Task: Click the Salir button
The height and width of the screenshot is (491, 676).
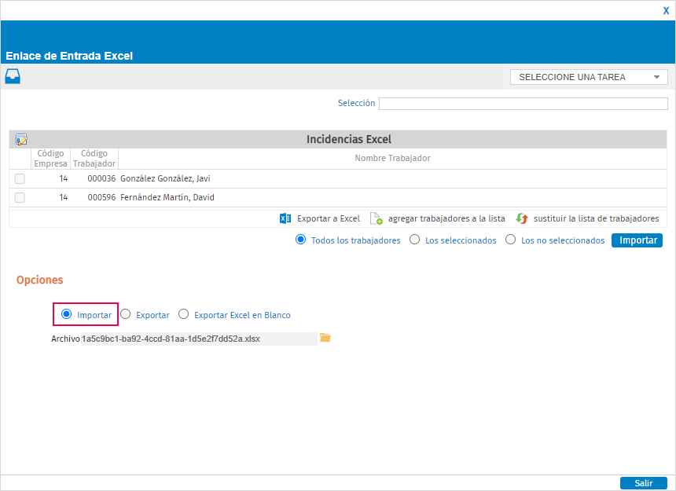Action: [643, 483]
